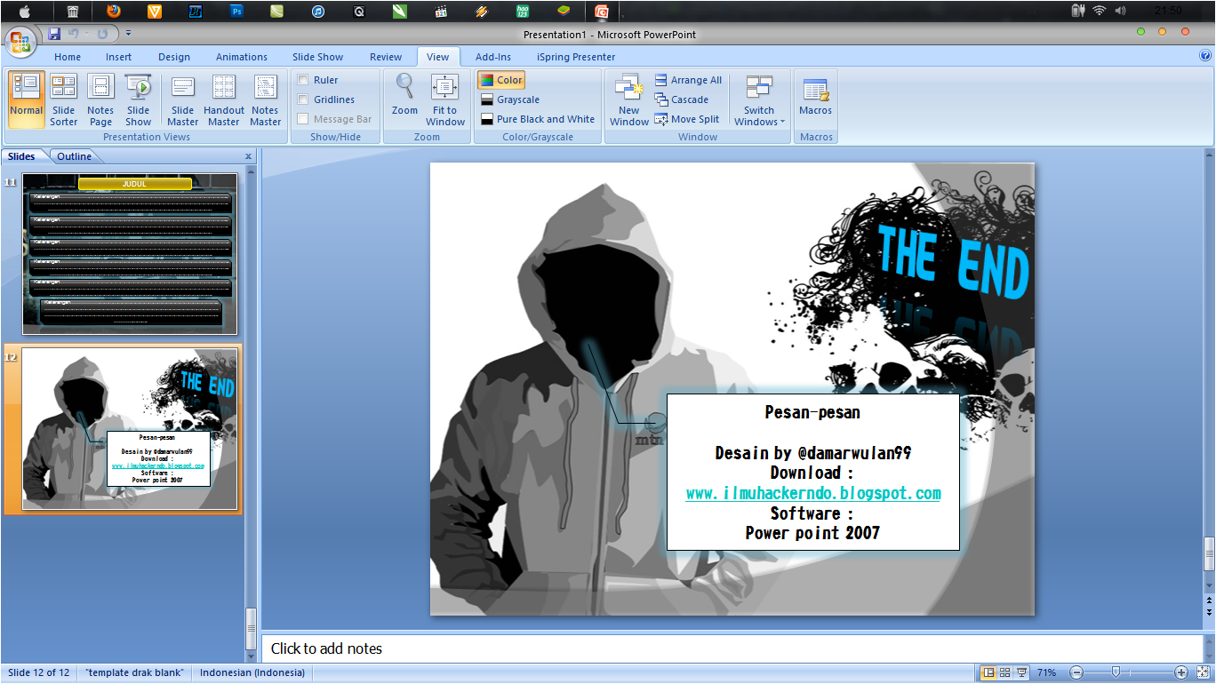
Task: Switch to Normal view in status bar
Action: point(988,672)
